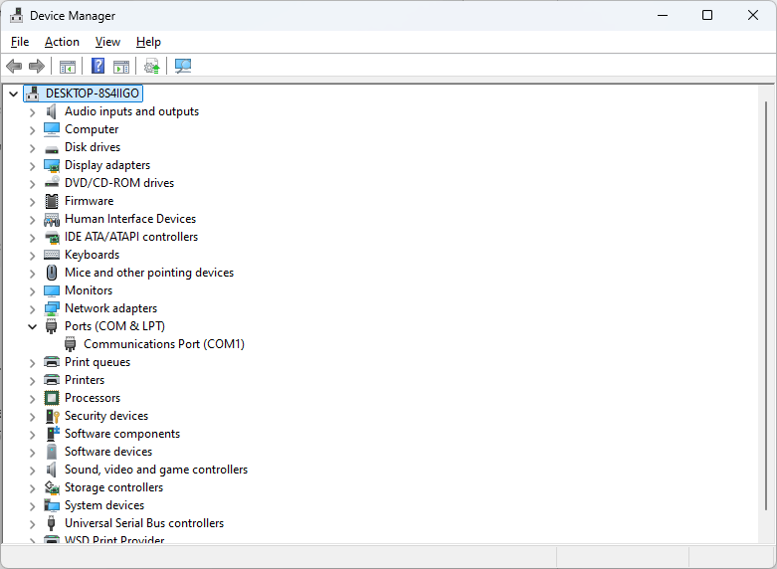Viewport: 777px width, 569px height.
Task: Open the File menu
Action: (x=20, y=42)
